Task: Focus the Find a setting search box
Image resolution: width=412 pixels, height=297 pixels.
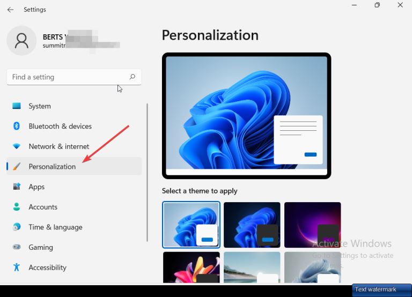Action: coord(74,77)
